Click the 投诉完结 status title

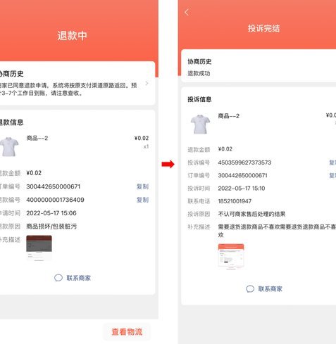click(x=263, y=28)
